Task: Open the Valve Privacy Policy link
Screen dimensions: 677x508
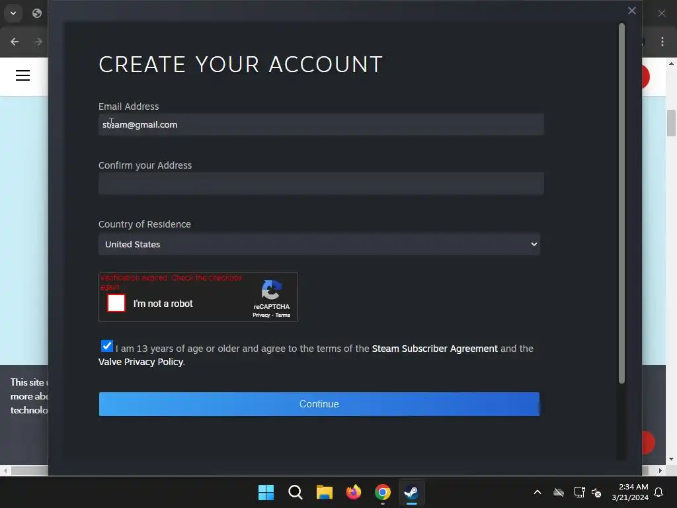Action: click(141, 362)
